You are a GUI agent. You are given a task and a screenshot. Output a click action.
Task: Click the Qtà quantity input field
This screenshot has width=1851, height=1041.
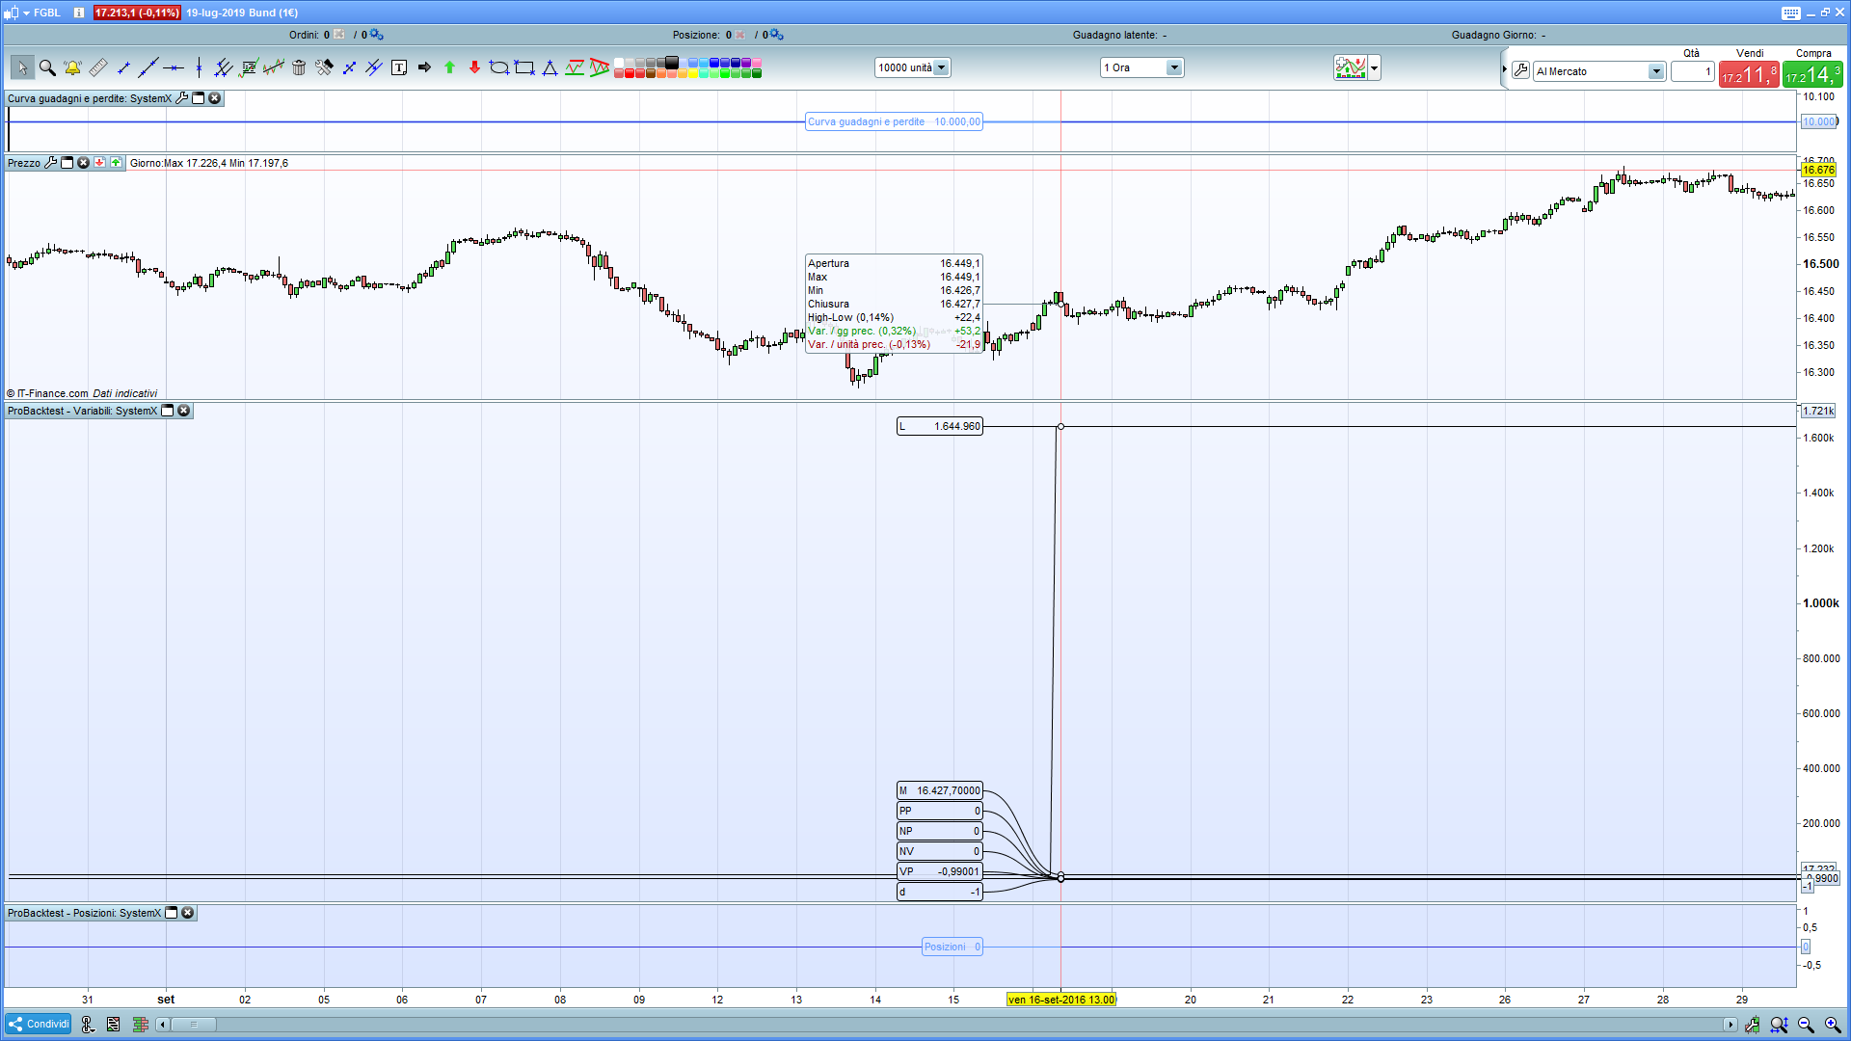(1692, 71)
